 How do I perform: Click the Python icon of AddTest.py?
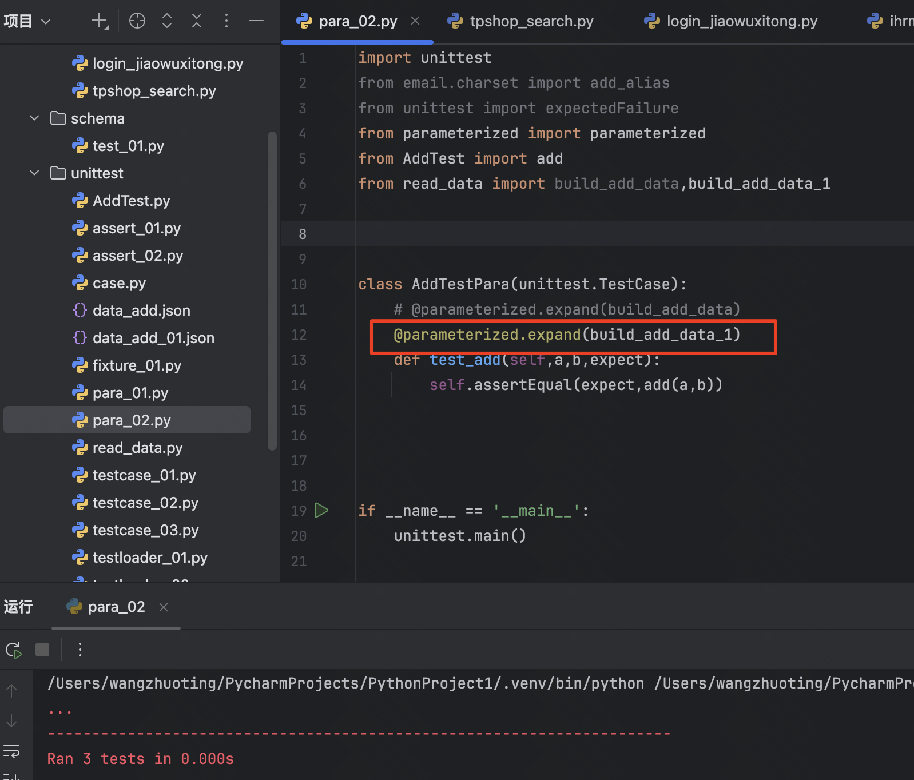[80, 201]
